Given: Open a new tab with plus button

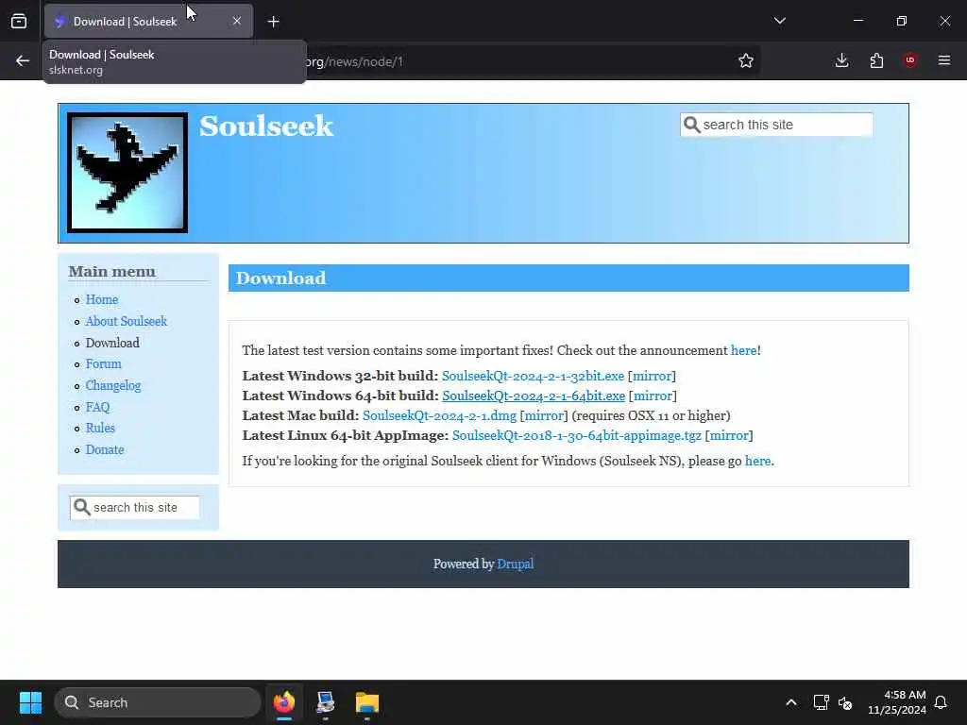Looking at the screenshot, I should (x=273, y=22).
